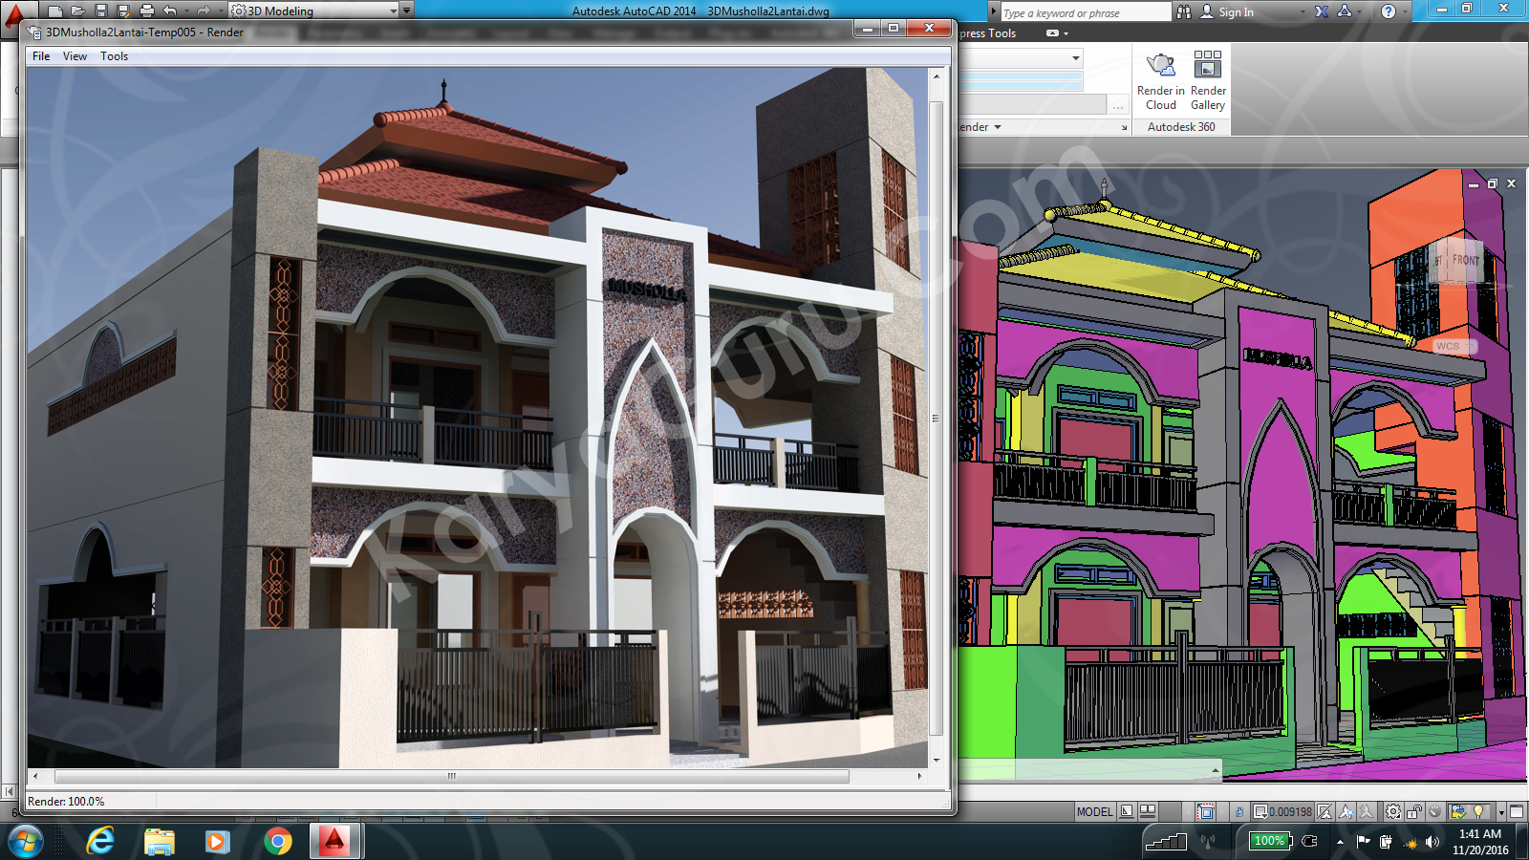Open the volume control from the system tray

[1431, 841]
